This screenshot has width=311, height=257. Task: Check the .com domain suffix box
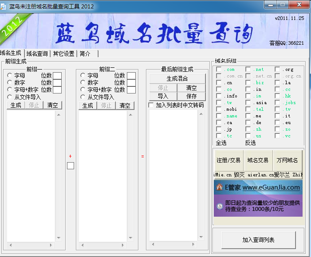pyautogui.click(x=219, y=70)
